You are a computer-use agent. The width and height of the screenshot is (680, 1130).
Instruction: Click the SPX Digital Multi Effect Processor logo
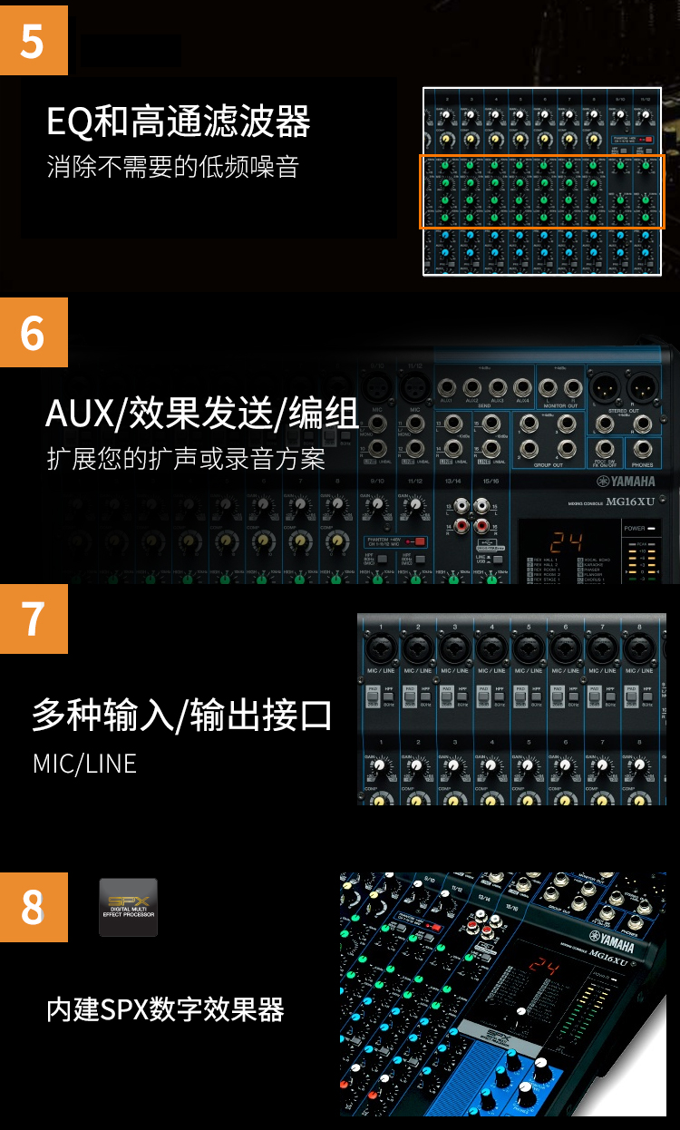pyautogui.click(x=128, y=907)
